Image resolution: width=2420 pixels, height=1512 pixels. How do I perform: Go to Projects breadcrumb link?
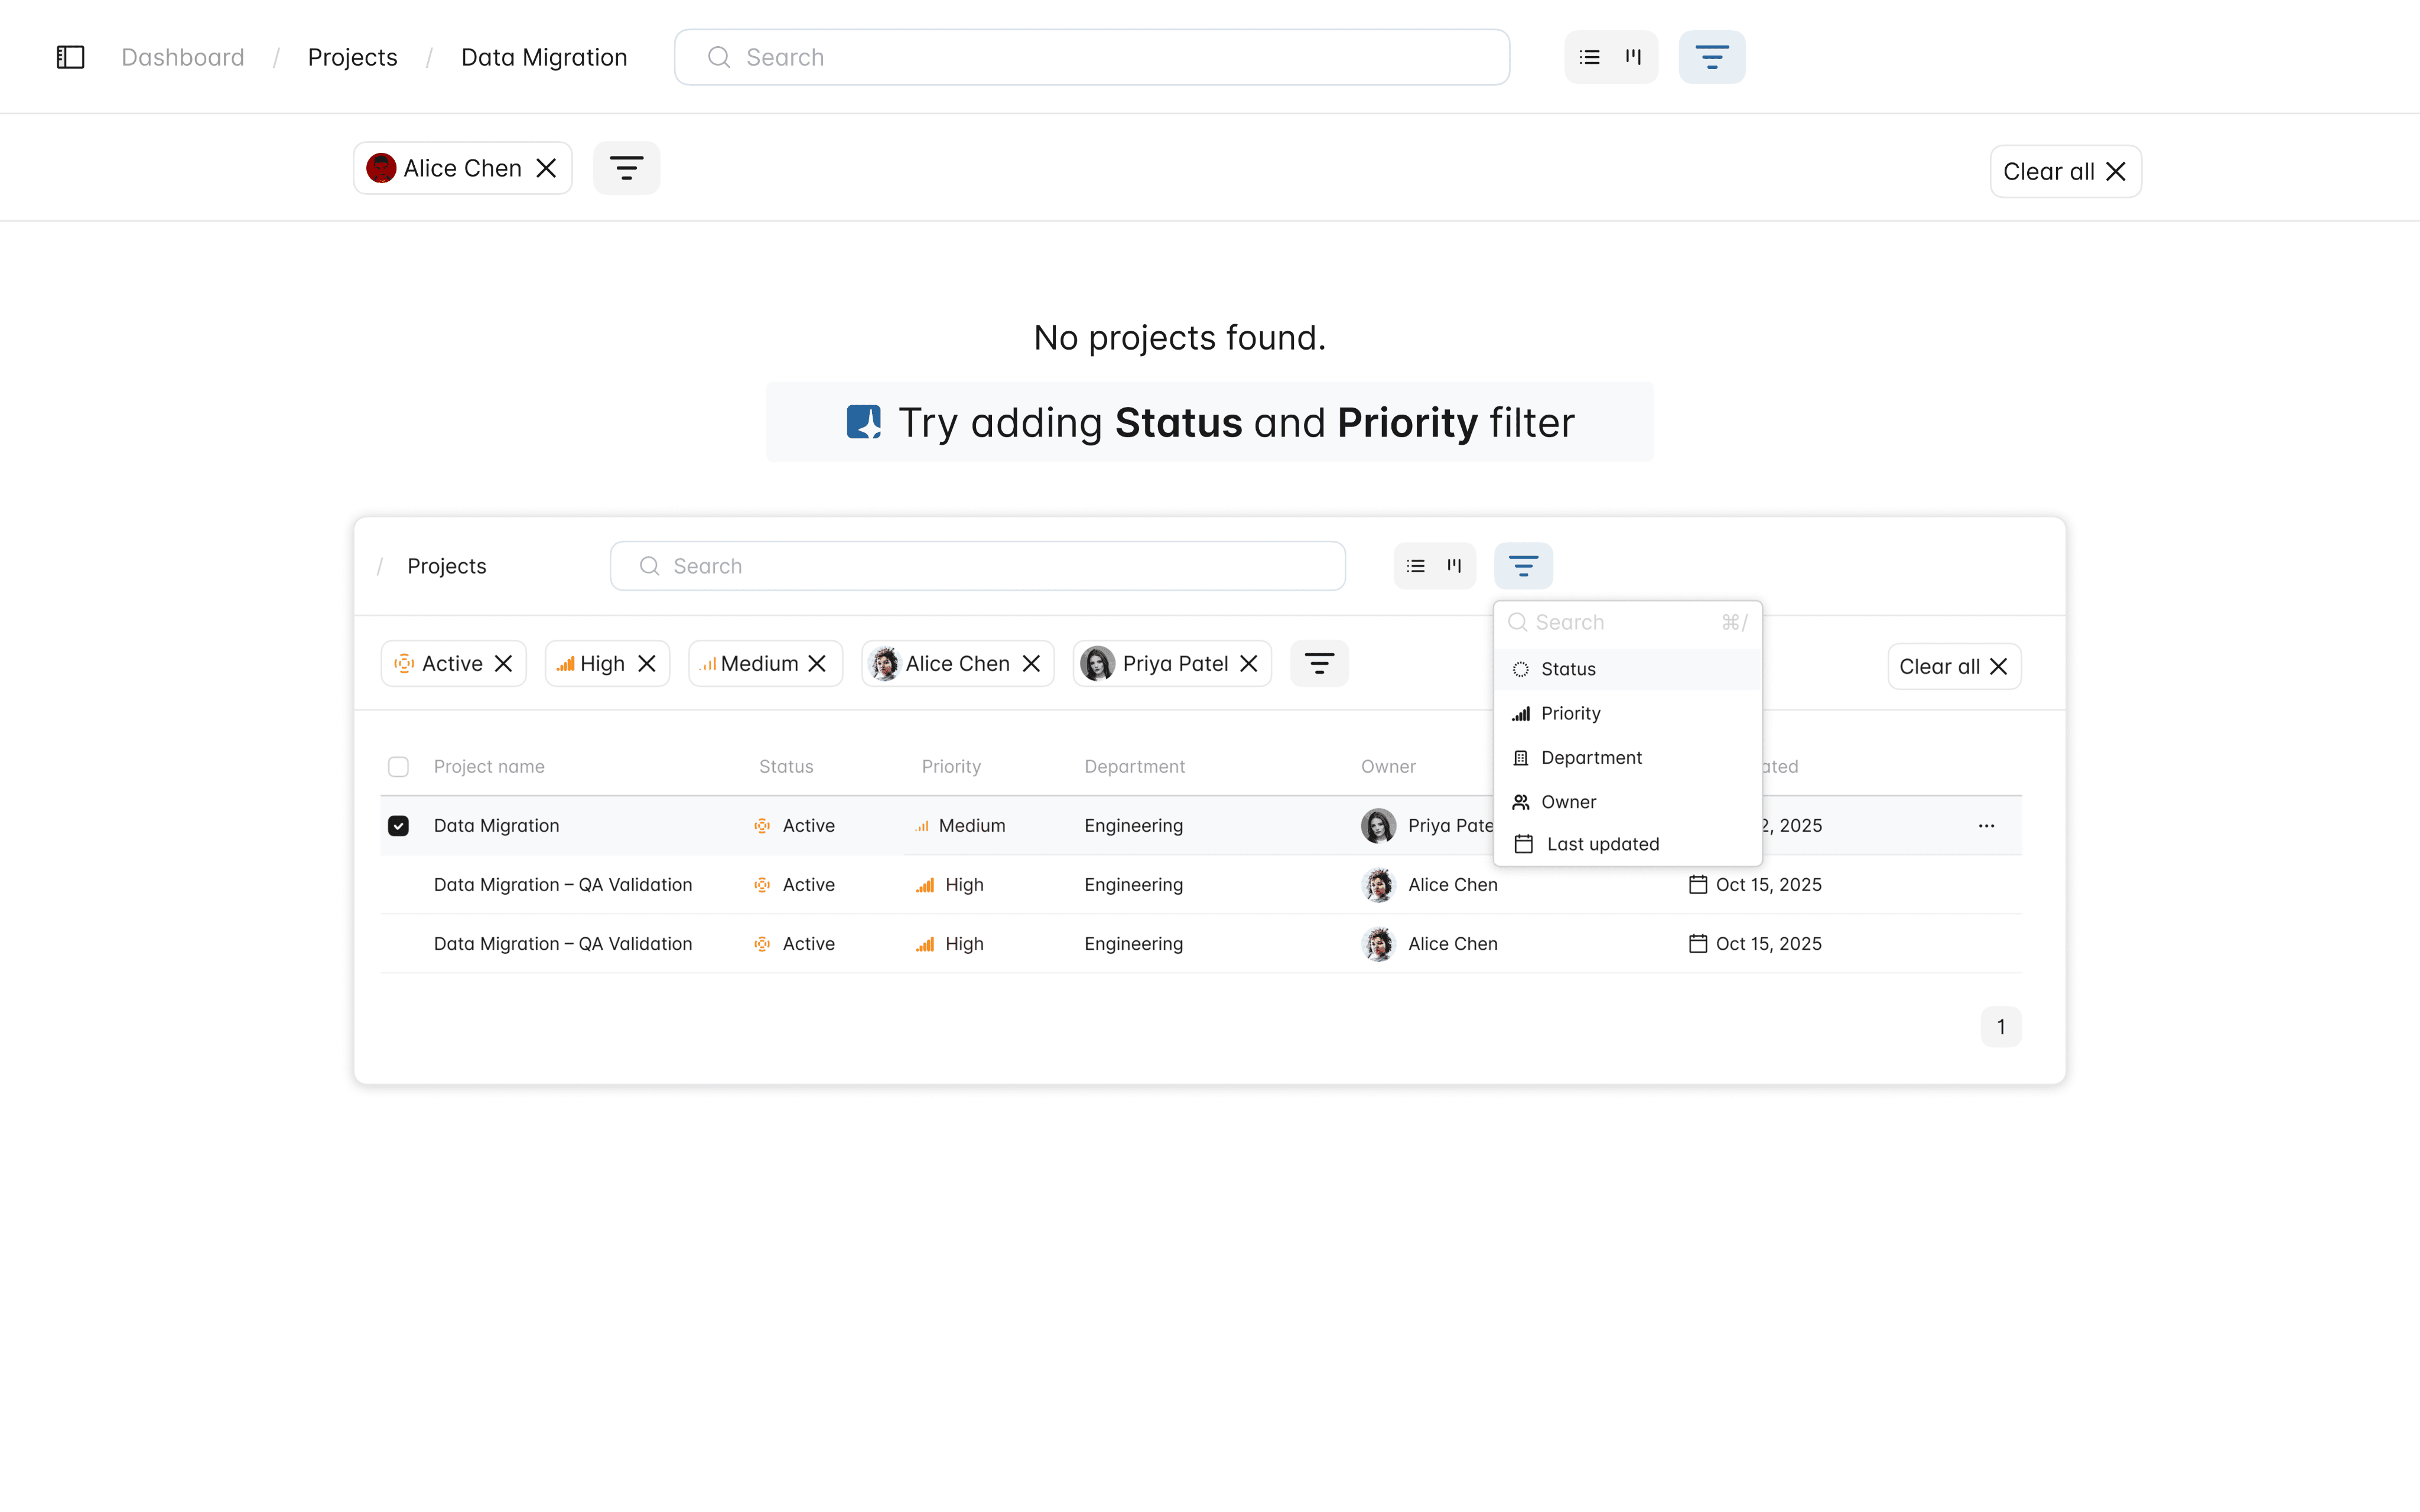pos(352,57)
